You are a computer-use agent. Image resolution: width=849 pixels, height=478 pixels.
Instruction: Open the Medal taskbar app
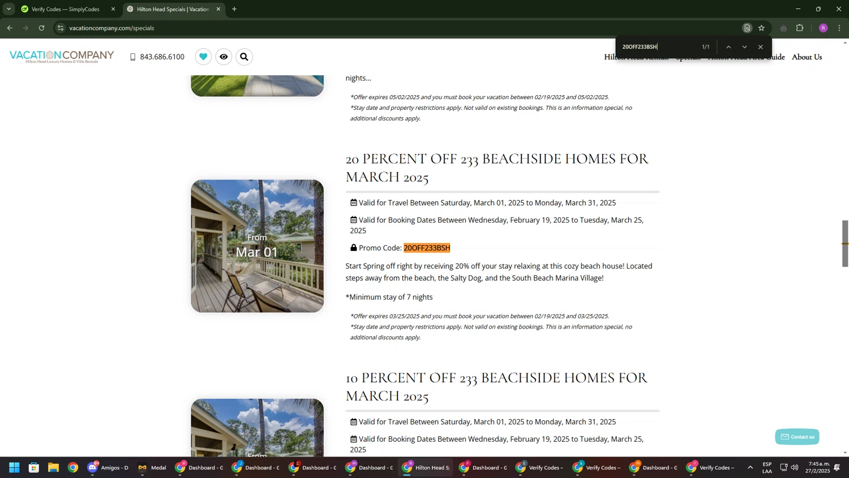(152, 468)
